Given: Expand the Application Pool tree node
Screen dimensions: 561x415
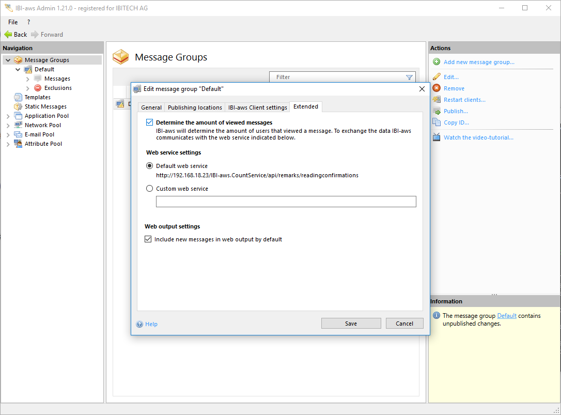Looking at the screenshot, I should click(8, 116).
